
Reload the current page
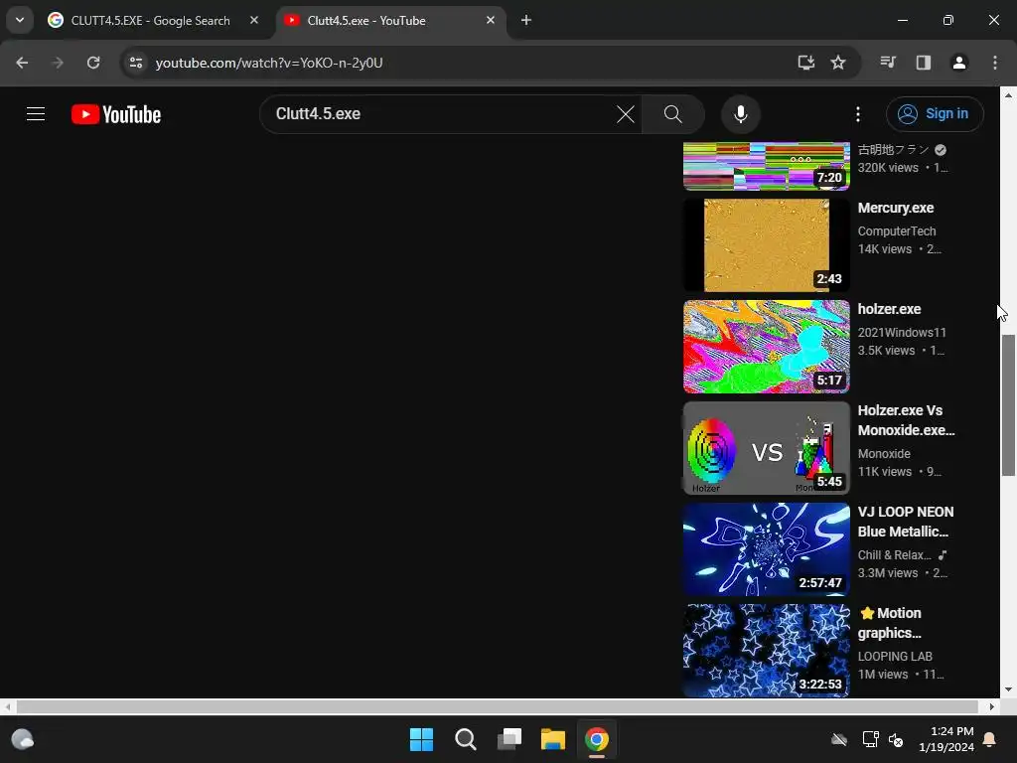93,63
